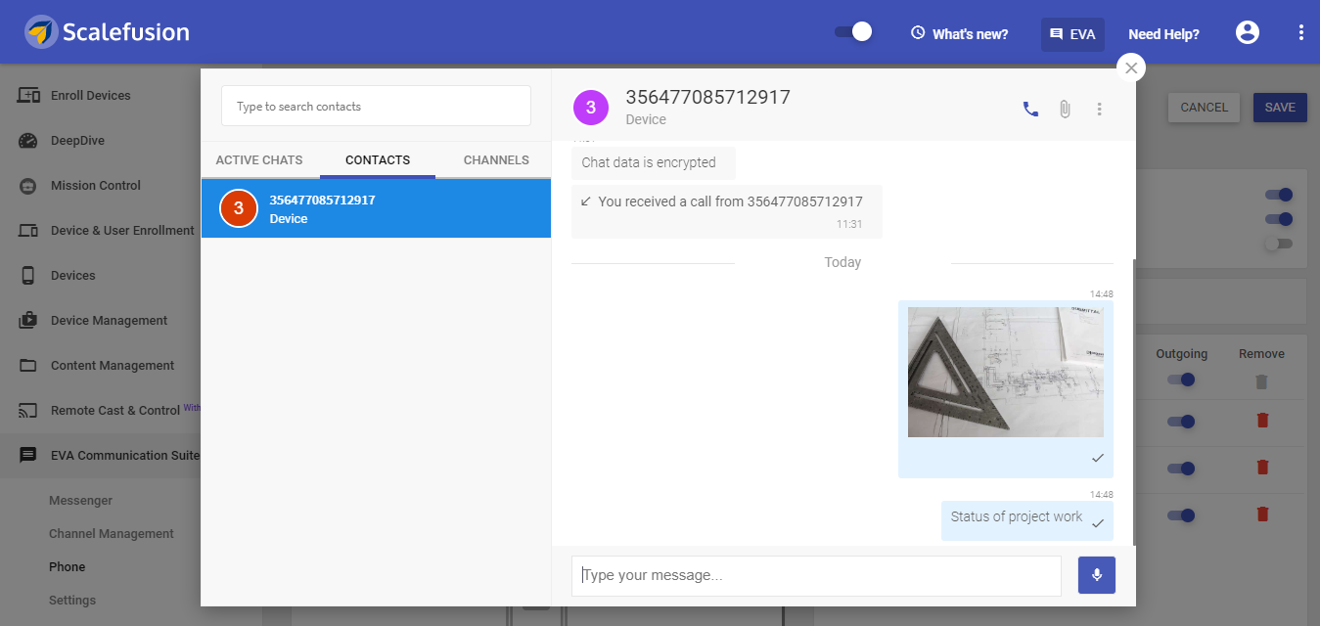Open the account profile menu
1320x626 pixels.
point(1247,31)
